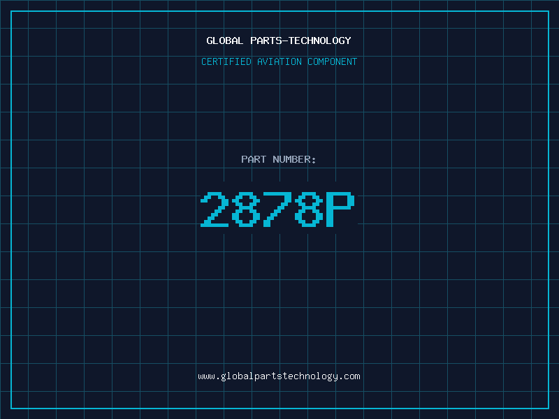Select the part number 2878P
The height and width of the screenshot is (419, 559).
tap(277, 209)
